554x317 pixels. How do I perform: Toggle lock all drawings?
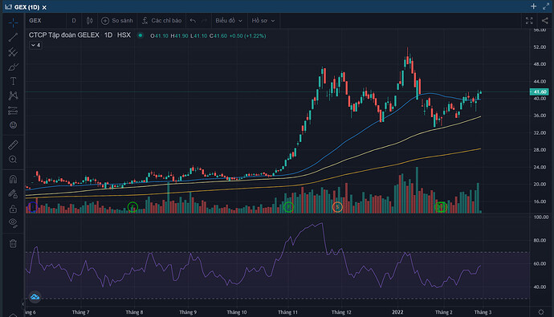pos(13,209)
